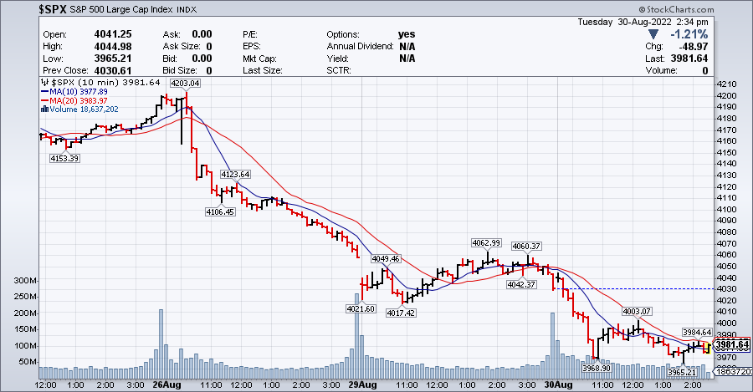The height and width of the screenshot is (392, 753).
Task: Click the 300M volume scale label
Action: pos(25,280)
